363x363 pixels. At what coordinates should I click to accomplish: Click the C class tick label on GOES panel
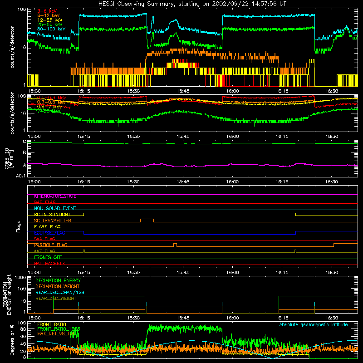point(25,142)
